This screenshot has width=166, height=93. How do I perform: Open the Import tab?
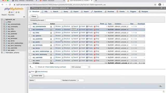[85, 12]
